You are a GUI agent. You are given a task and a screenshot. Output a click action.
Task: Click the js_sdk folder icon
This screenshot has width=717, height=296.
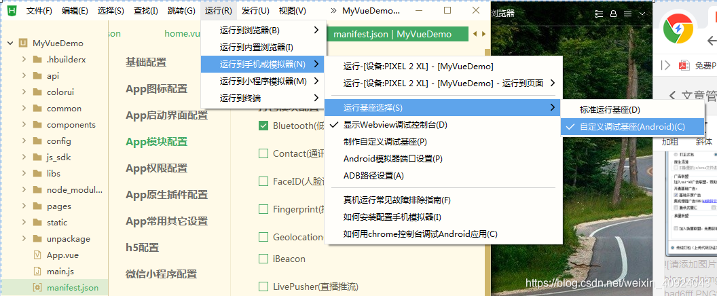pos(38,158)
